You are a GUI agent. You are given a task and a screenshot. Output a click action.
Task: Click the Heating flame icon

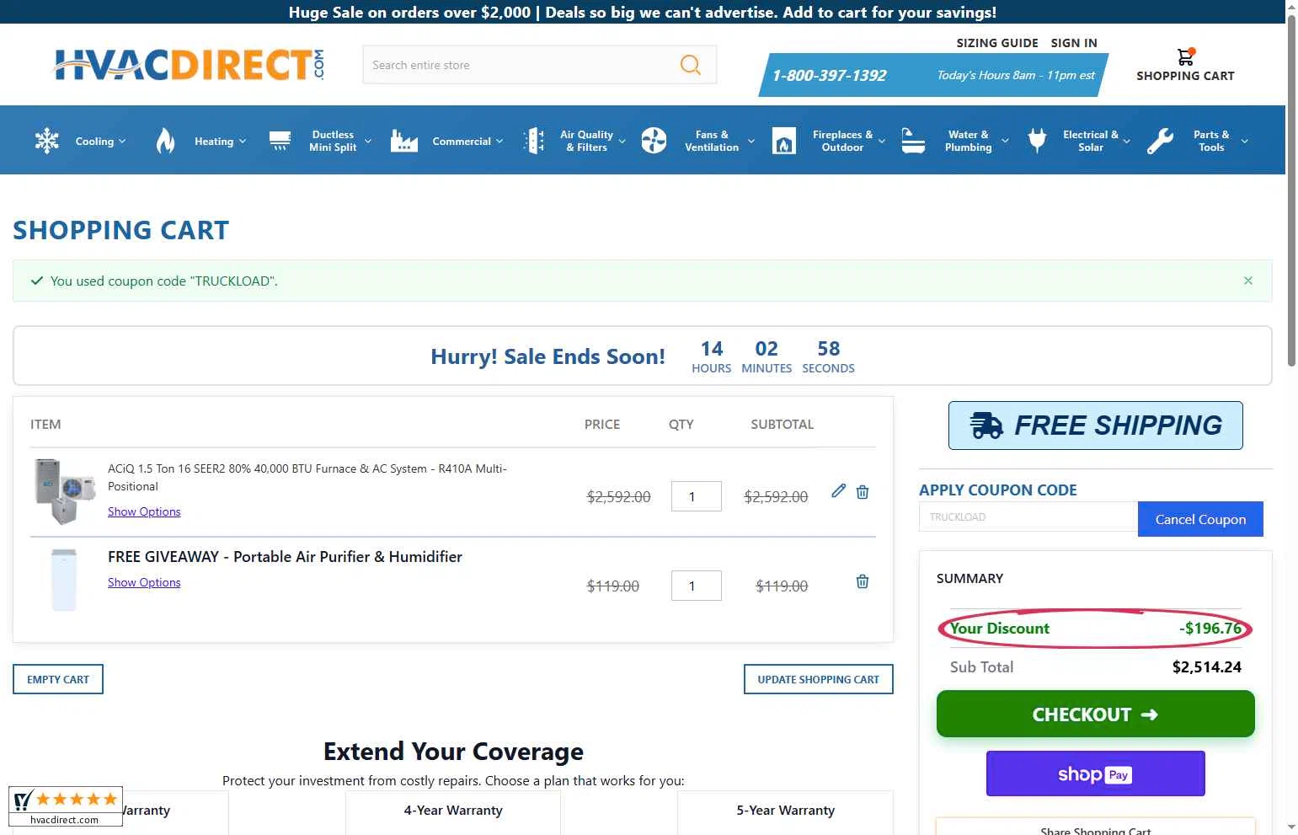pyautogui.click(x=165, y=141)
